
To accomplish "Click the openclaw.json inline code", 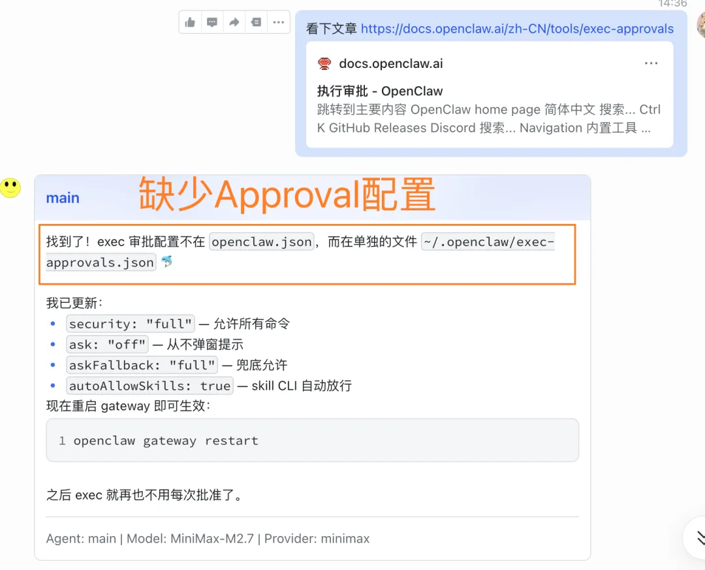I will [x=262, y=242].
